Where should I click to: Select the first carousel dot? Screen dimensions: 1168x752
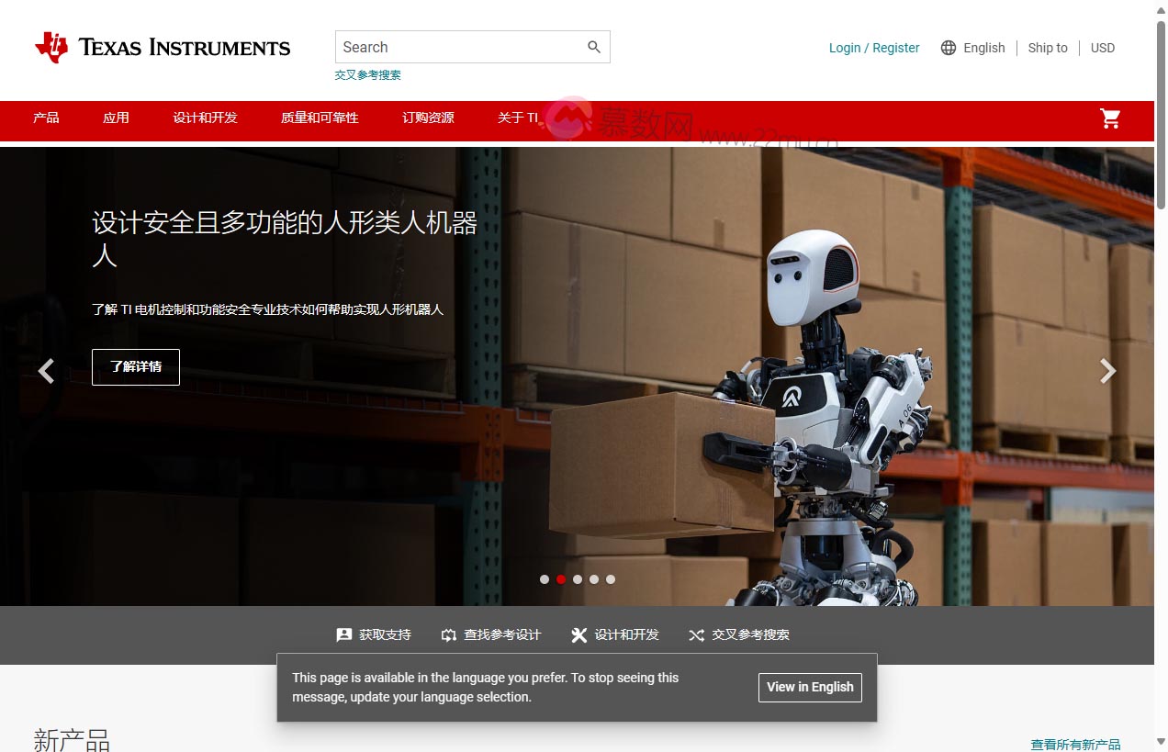(545, 579)
